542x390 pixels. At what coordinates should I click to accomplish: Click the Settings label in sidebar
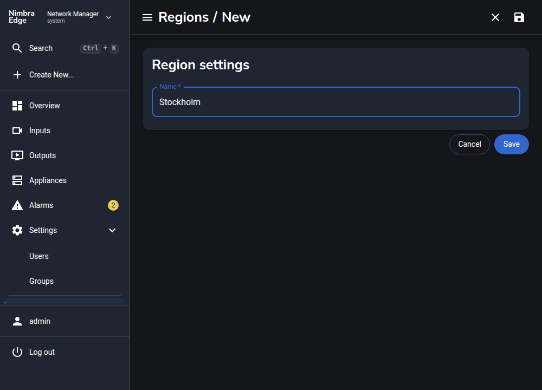point(43,230)
